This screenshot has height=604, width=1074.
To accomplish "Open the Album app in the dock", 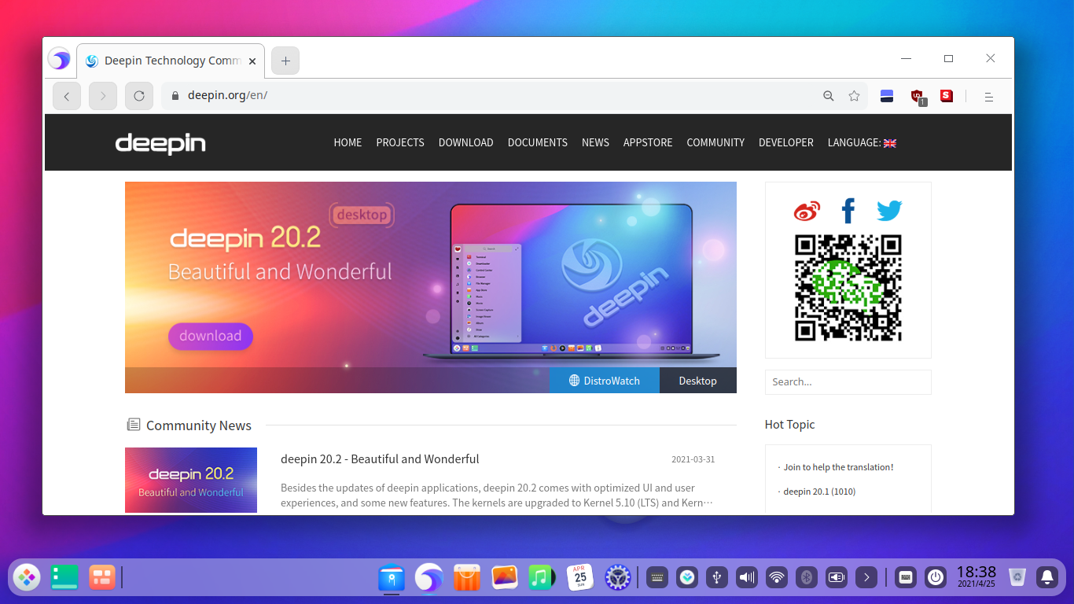I will tap(505, 578).
